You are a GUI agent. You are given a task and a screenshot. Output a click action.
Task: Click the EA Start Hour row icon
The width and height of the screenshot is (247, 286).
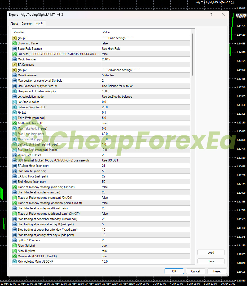[15, 166]
